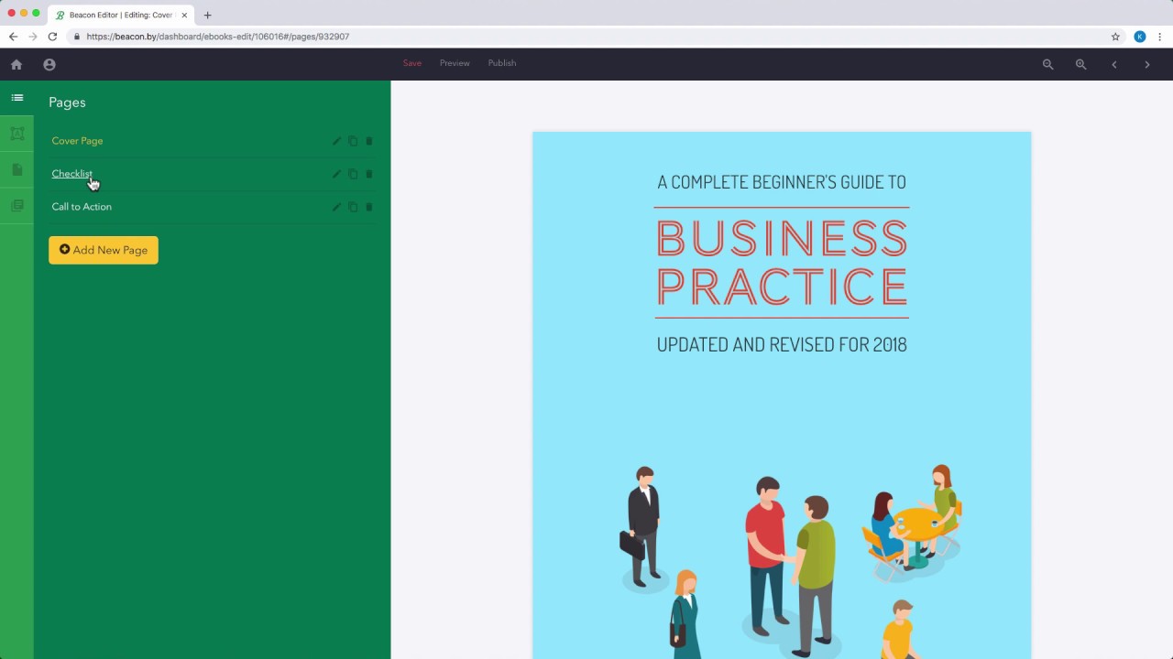
Task: Rename the Checklist page using the pencil icon
Action: (336, 174)
